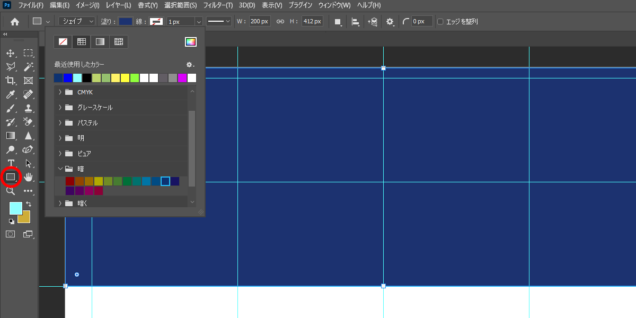The height and width of the screenshot is (318, 636).
Task: Open the stroke line type dropdown
Action: click(218, 22)
